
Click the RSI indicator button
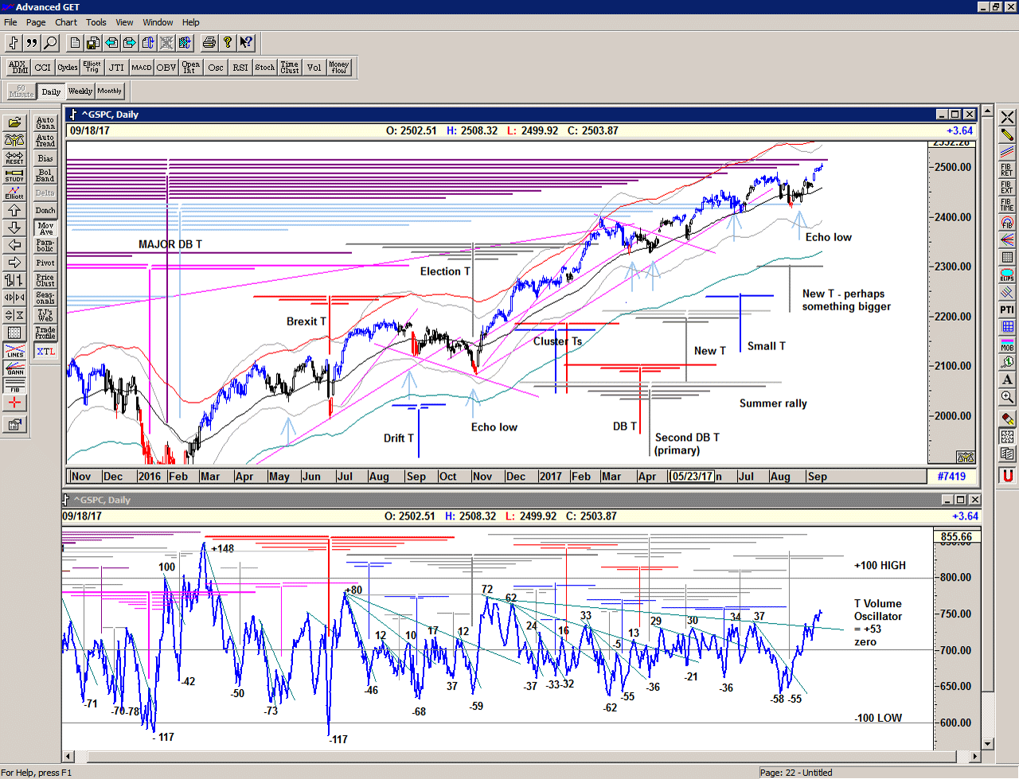(x=240, y=68)
